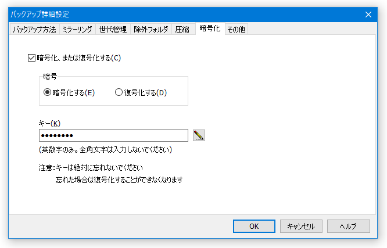Viewport: 387px width, 248px height.
Task: Select the 暗号化 tab
Action: [210, 28]
